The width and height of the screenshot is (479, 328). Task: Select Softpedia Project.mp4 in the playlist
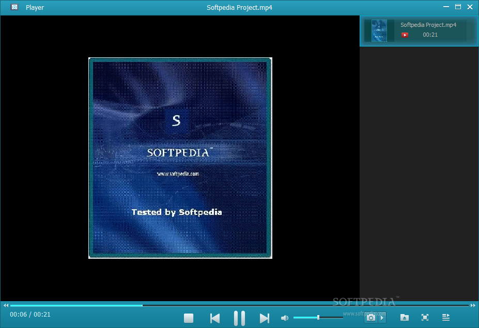[419, 31]
